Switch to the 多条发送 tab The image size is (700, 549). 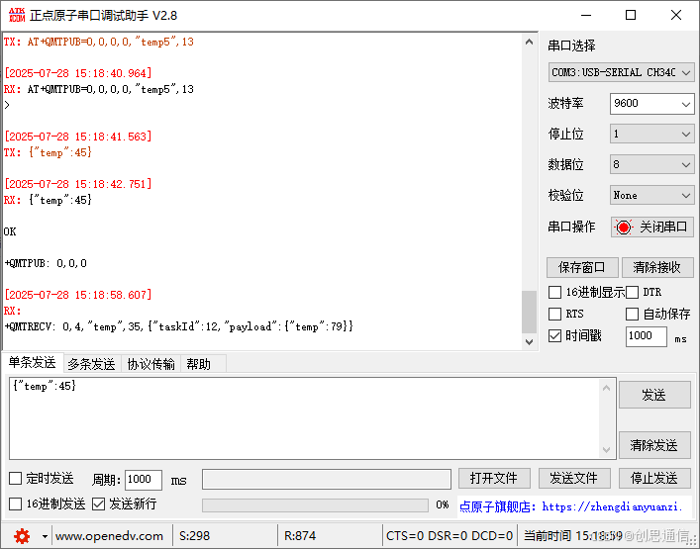[91, 364]
